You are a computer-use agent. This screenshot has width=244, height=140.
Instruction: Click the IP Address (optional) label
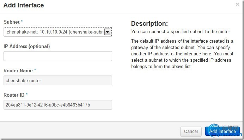point(26,46)
